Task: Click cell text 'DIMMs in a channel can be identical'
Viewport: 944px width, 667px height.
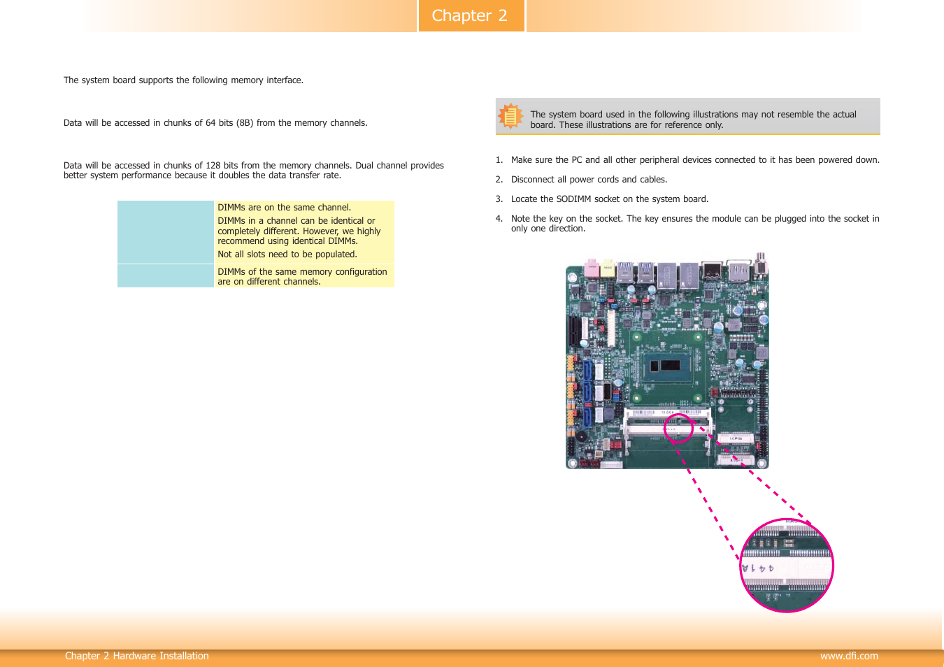Action: pos(291,221)
